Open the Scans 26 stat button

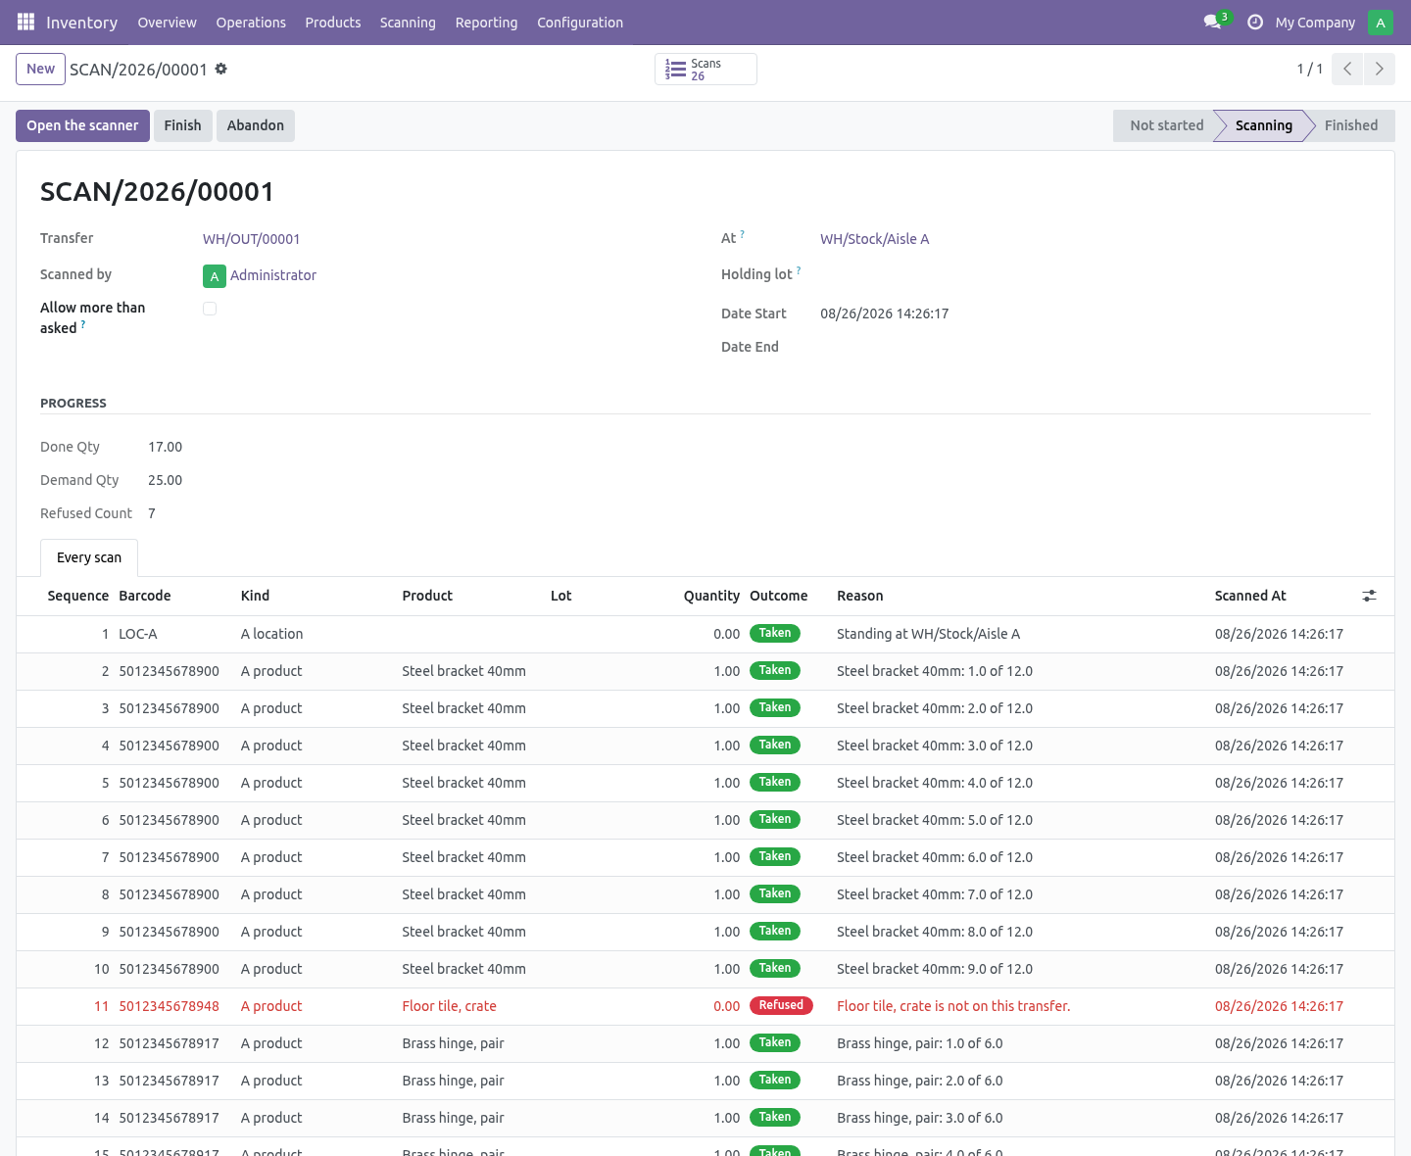coord(705,70)
